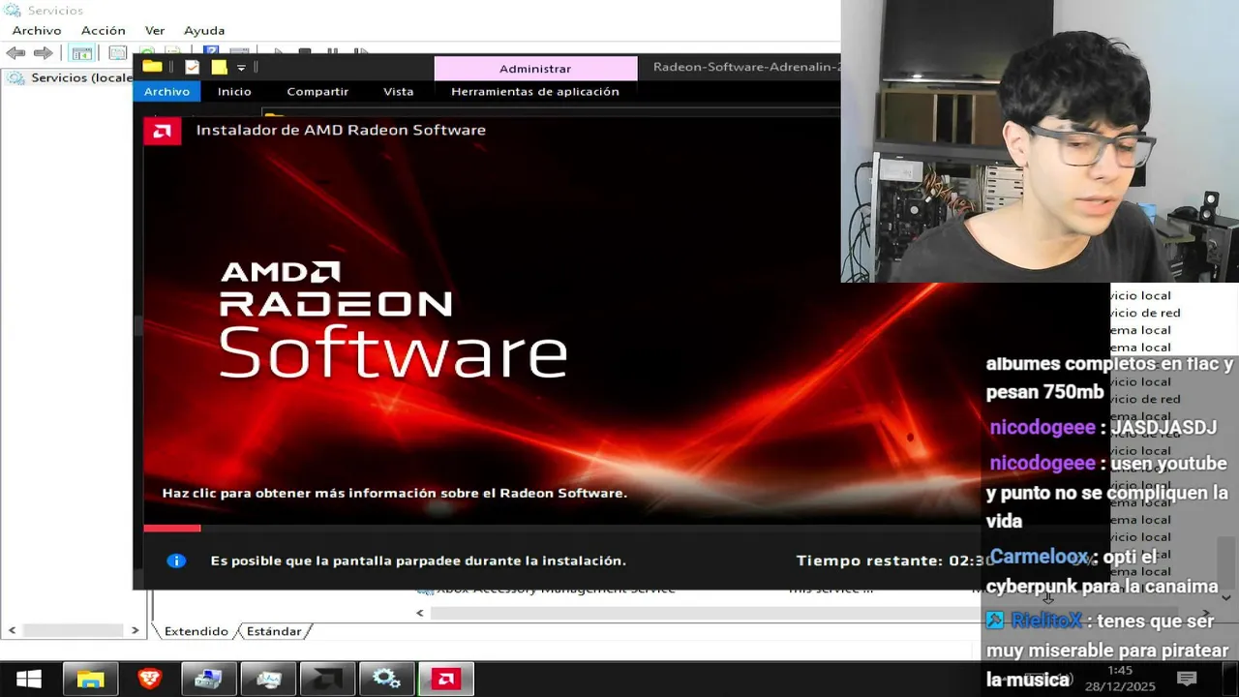Switch to the Vista ribbon tab
The image size is (1239, 697).
pos(398,91)
